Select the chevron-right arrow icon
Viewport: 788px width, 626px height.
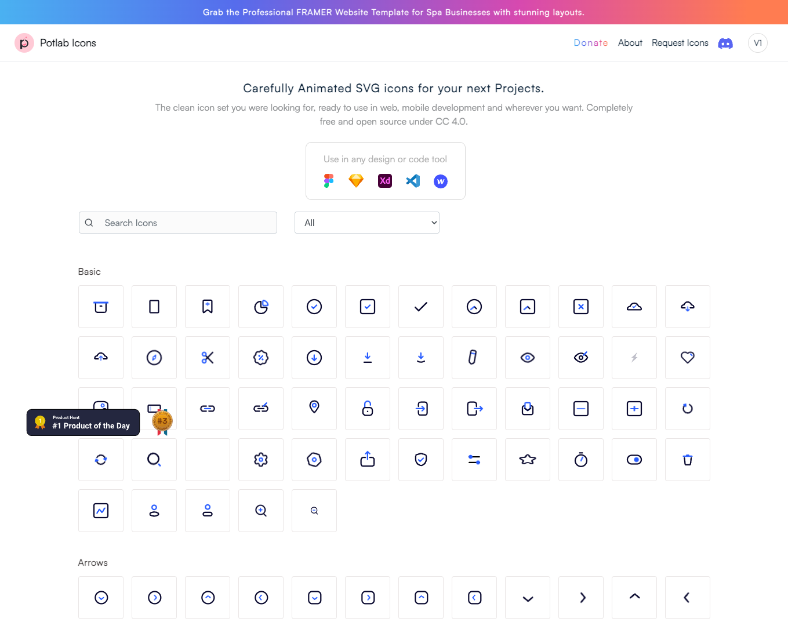click(580, 598)
